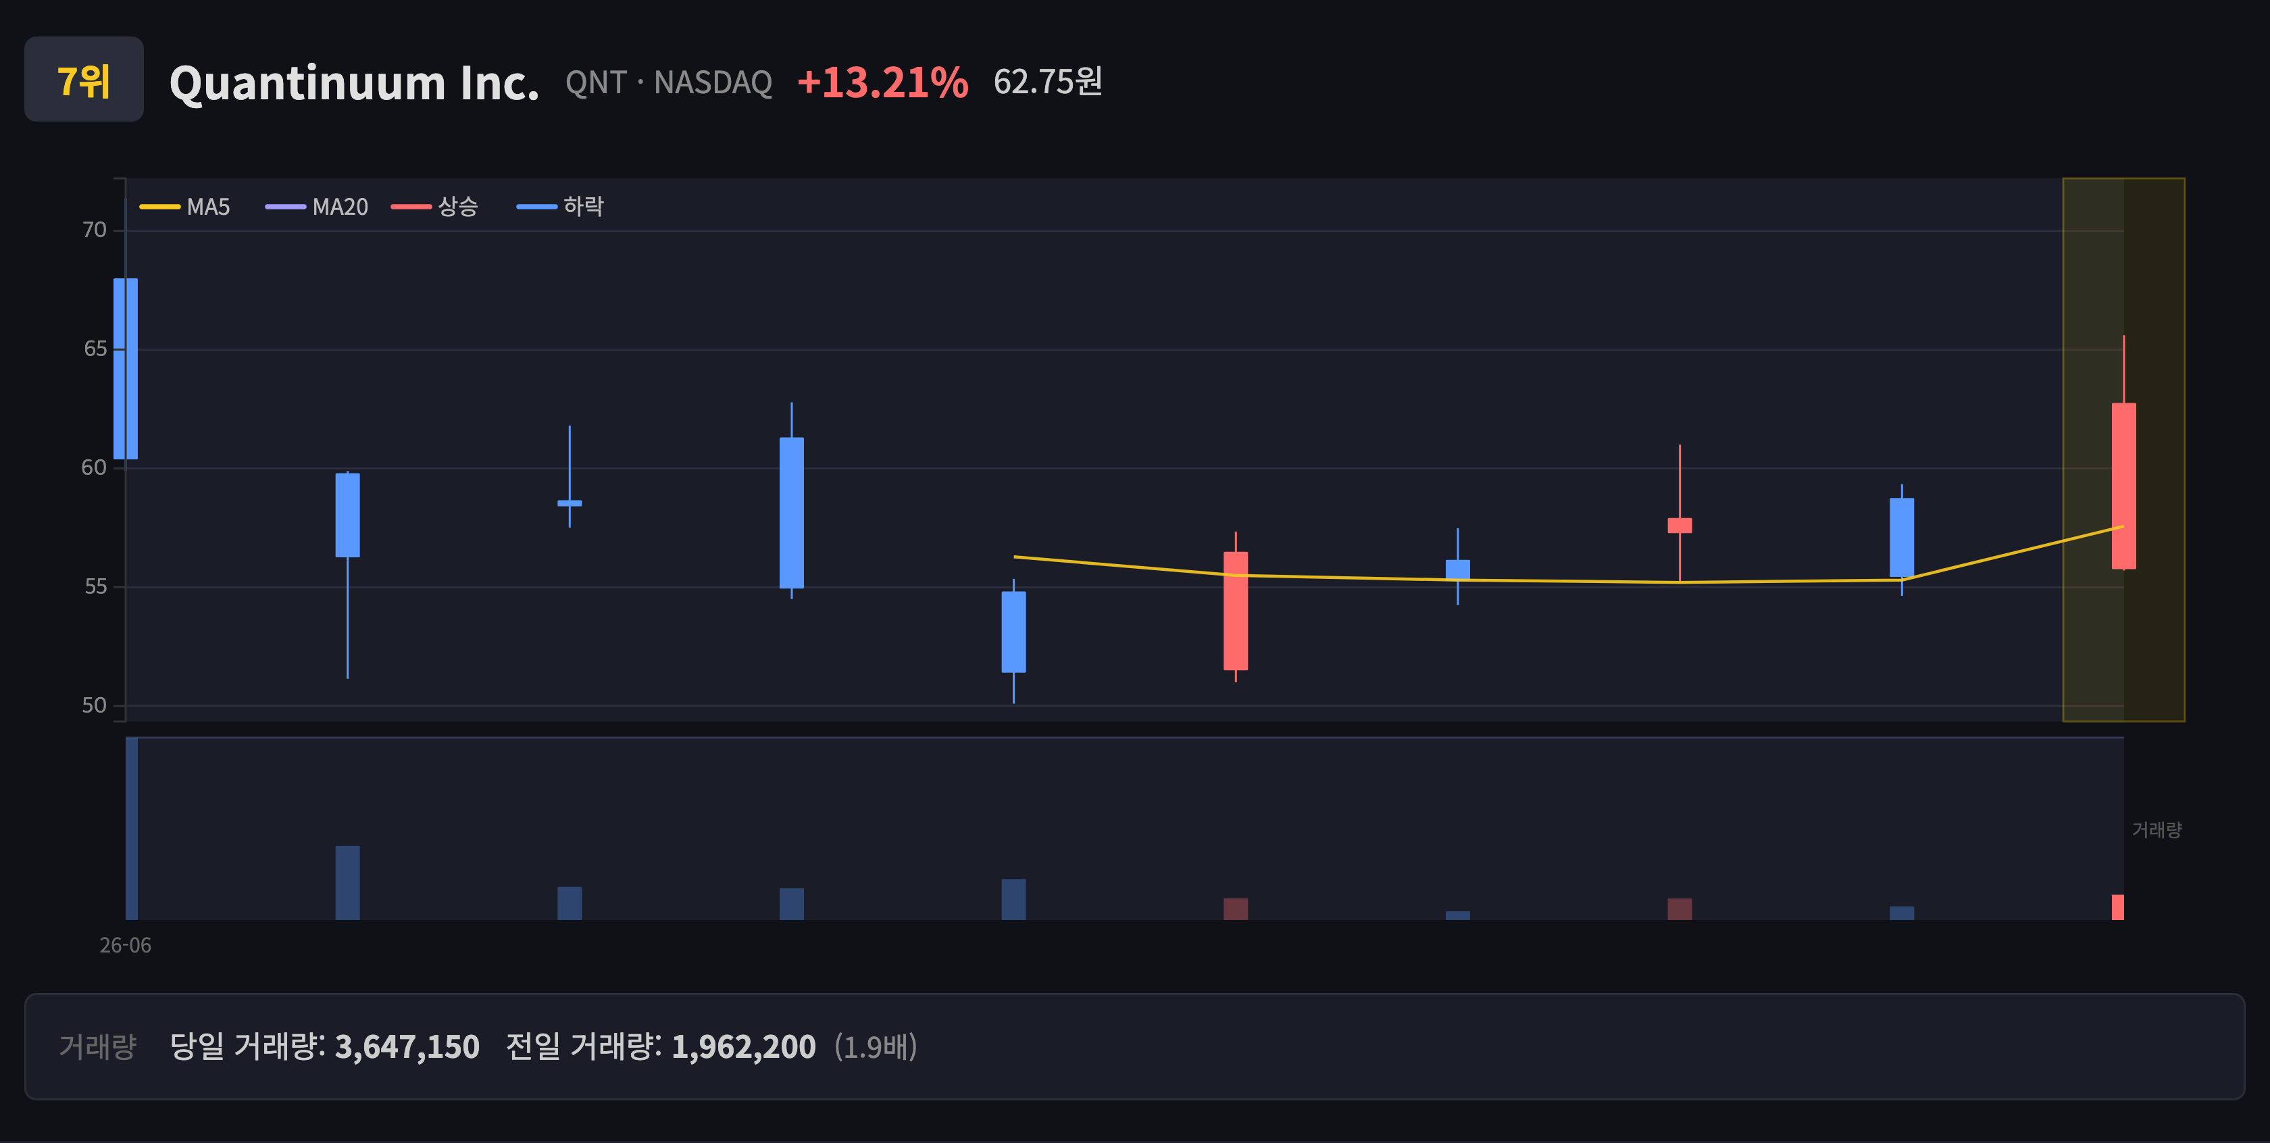
Task: Toggle the 하락 legend entry
Action: click(559, 207)
